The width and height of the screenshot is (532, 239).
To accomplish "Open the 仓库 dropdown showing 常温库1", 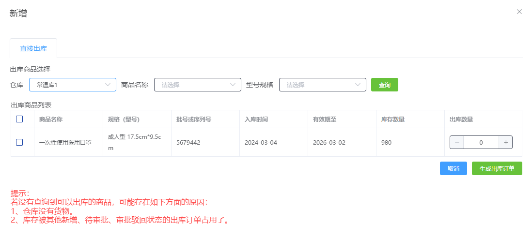I will tap(73, 85).
